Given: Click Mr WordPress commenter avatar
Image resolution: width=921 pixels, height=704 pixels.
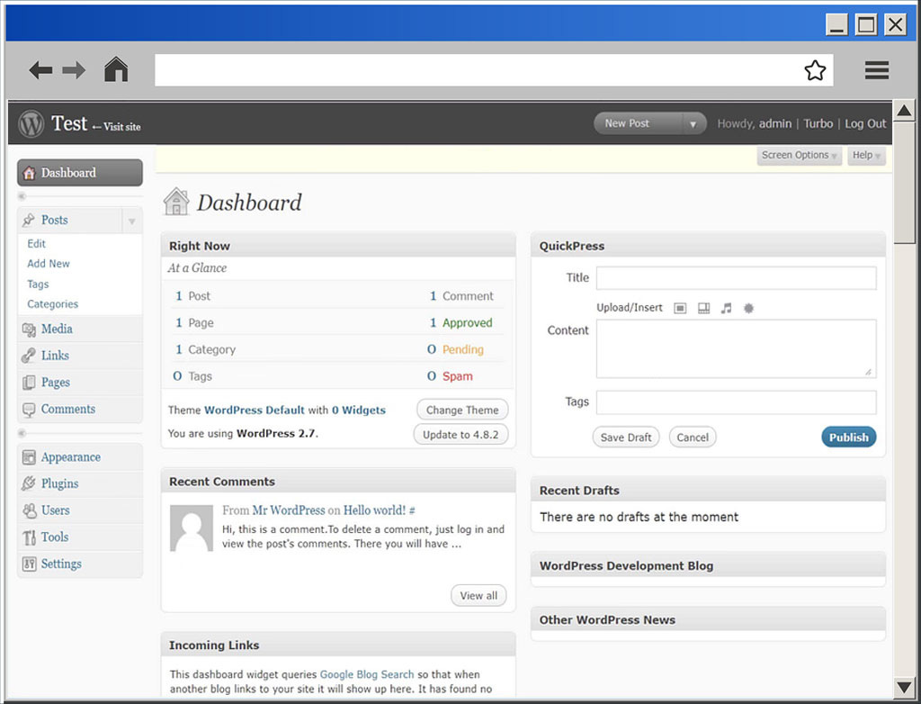Looking at the screenshot, I should [192, 528].
